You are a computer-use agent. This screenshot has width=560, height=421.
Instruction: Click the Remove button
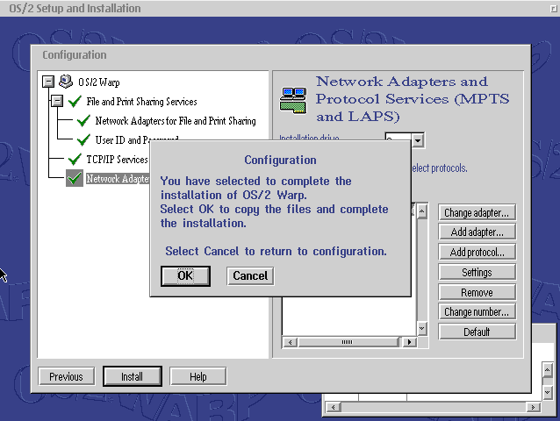(477, 292)
